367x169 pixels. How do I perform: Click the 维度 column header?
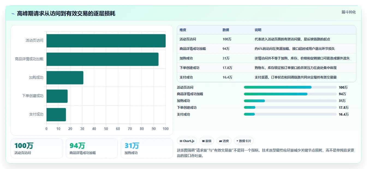[183, 30]
